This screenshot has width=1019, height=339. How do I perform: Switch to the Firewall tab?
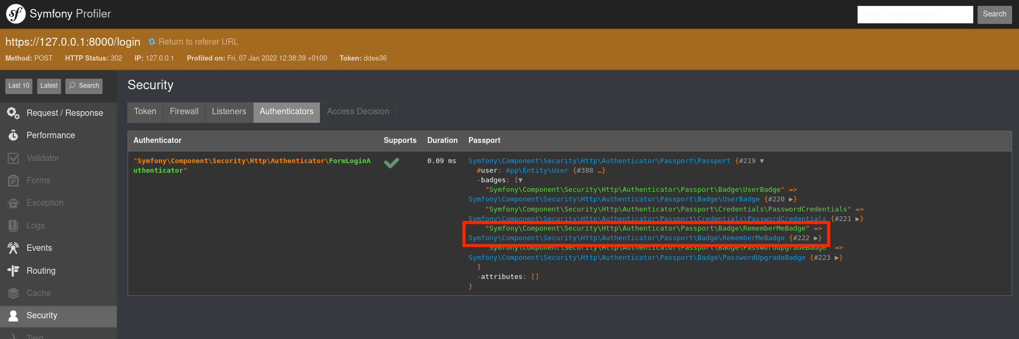tap(184, 112)
